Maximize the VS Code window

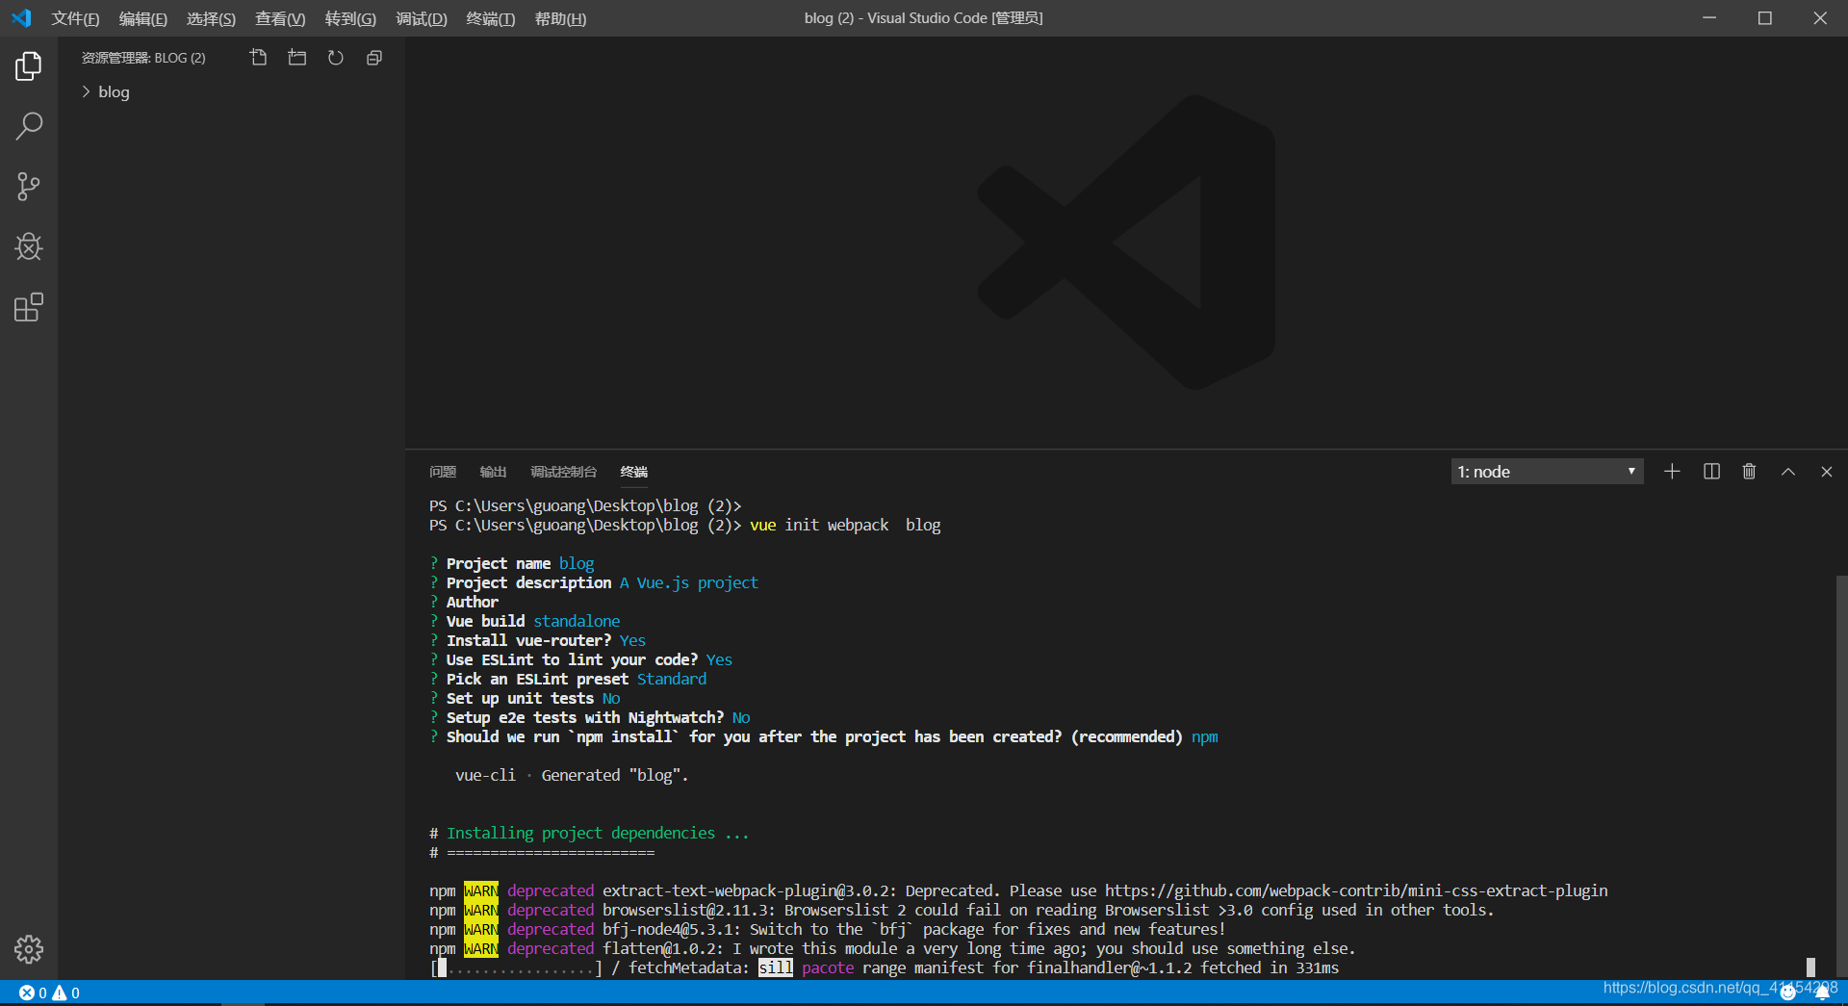pyautogui.click(x=1764, y=18)
